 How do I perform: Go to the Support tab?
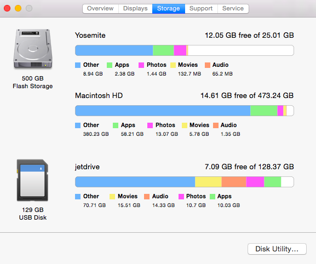(x=201, y=9)
